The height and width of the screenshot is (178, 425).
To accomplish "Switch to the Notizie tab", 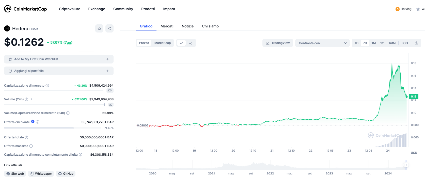I will point(188,26).
